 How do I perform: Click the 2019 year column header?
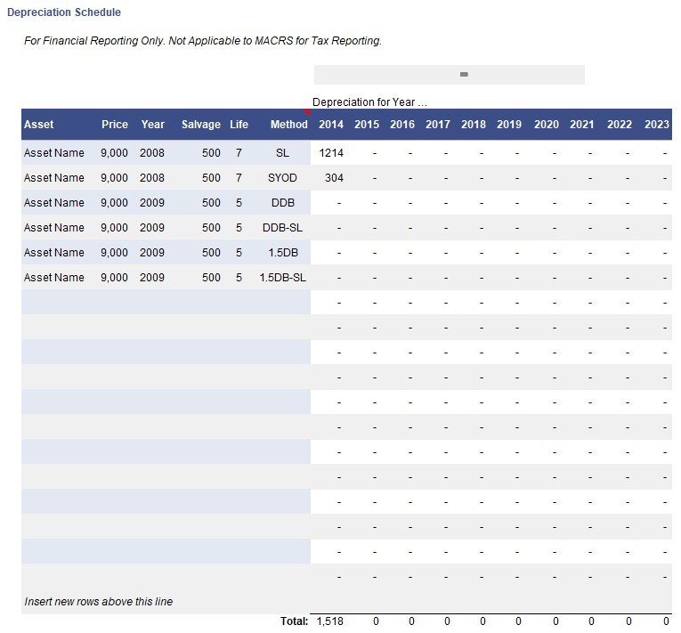[509, 125]
